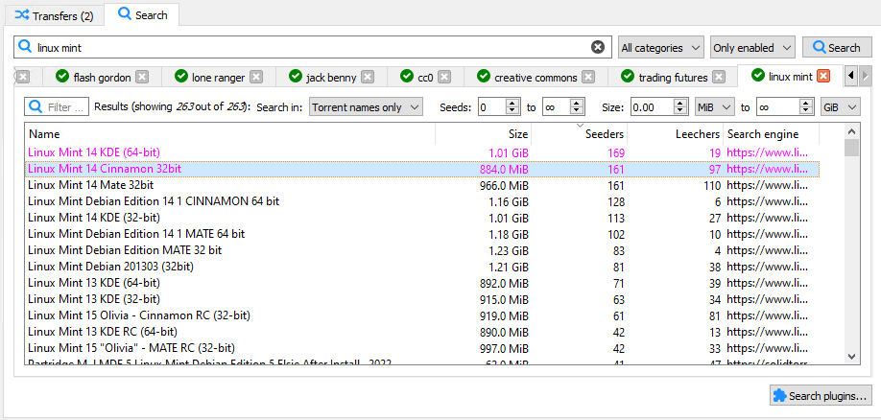Open the Torrent names only dropdown

click(x=366, y=106)
